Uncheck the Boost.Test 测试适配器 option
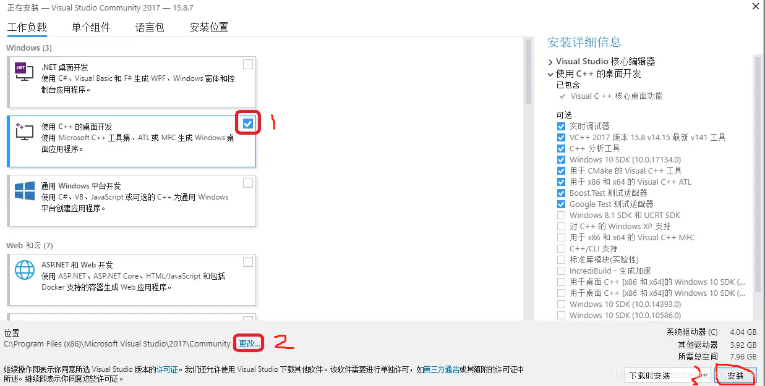Viewport: 765px width, 386px height. [x=561, y=193]
